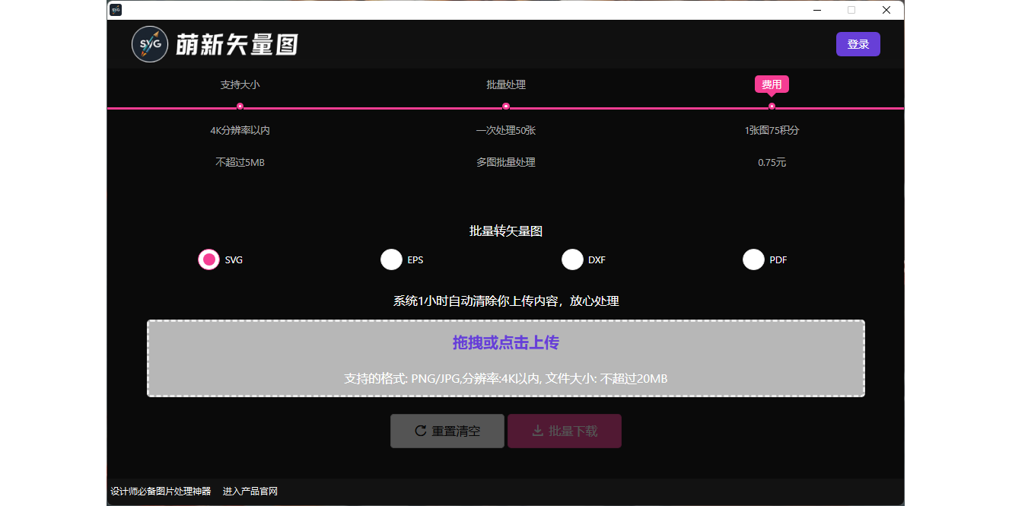Select the EPS output format

[390, 259]
